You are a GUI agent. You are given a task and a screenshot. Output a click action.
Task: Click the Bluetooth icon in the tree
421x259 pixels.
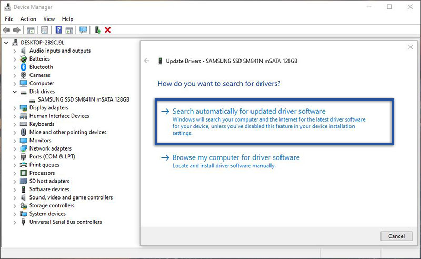click(24, 67)
